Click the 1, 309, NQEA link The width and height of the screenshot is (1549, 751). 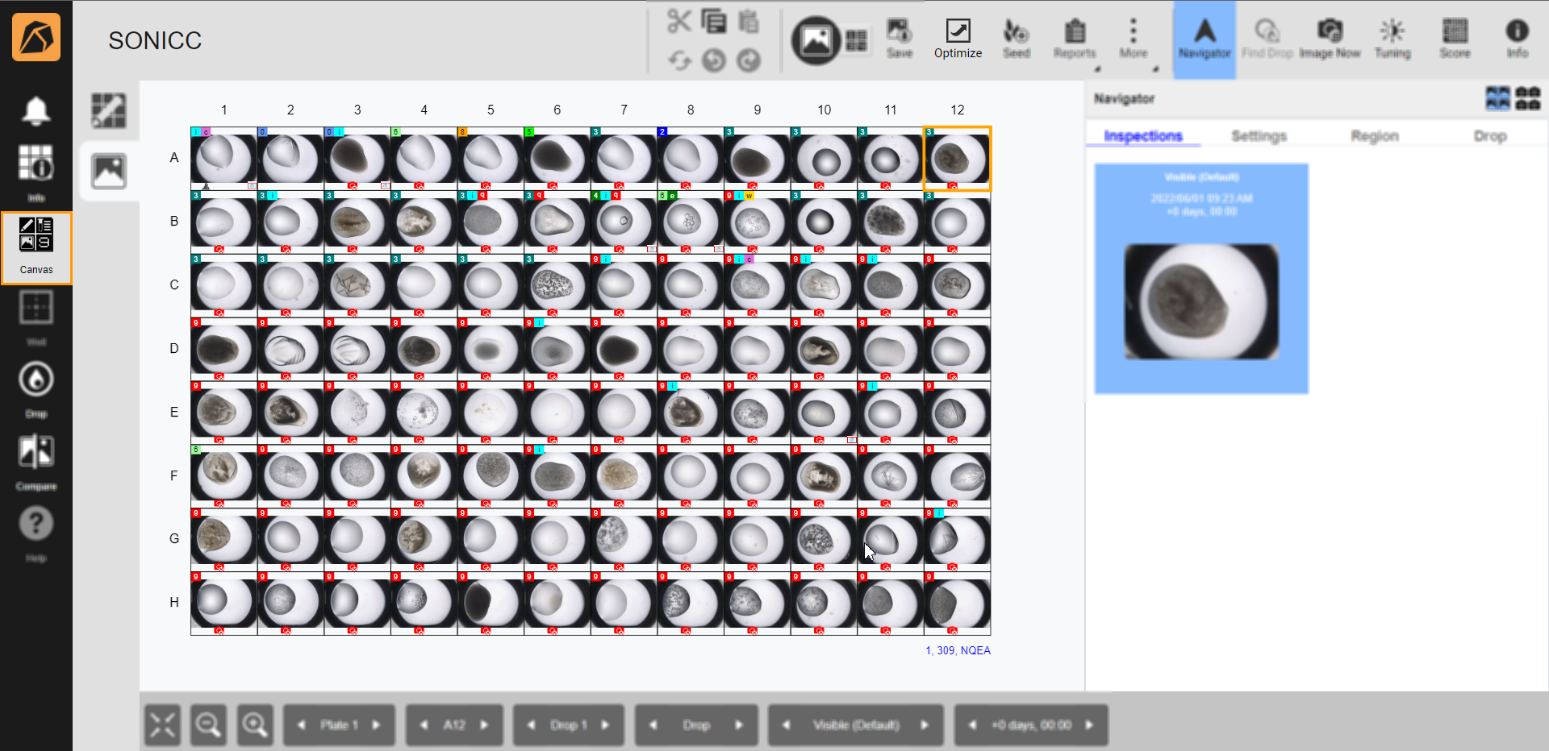pos(958,650)
